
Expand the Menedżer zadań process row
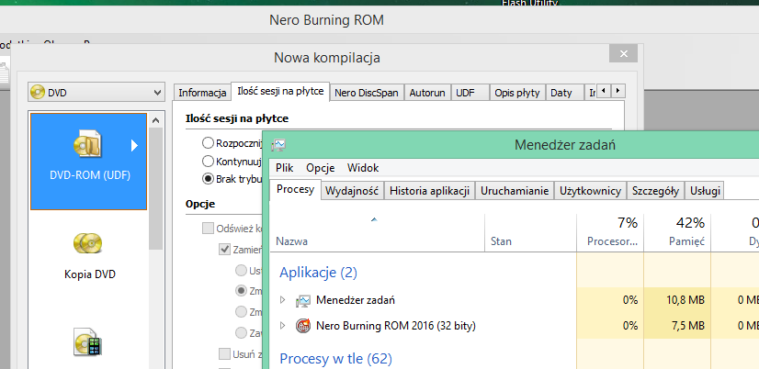(283, 300)
